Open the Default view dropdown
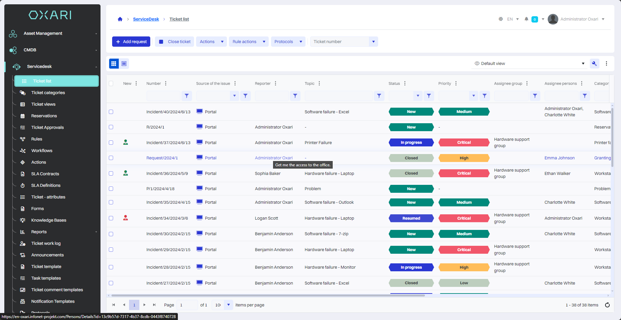The height and width of the screenshot is (320, 621). click(529, 64)
